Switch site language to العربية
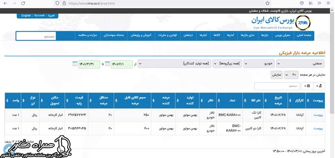Screen dimensions: 335x158 coord(51,16)
